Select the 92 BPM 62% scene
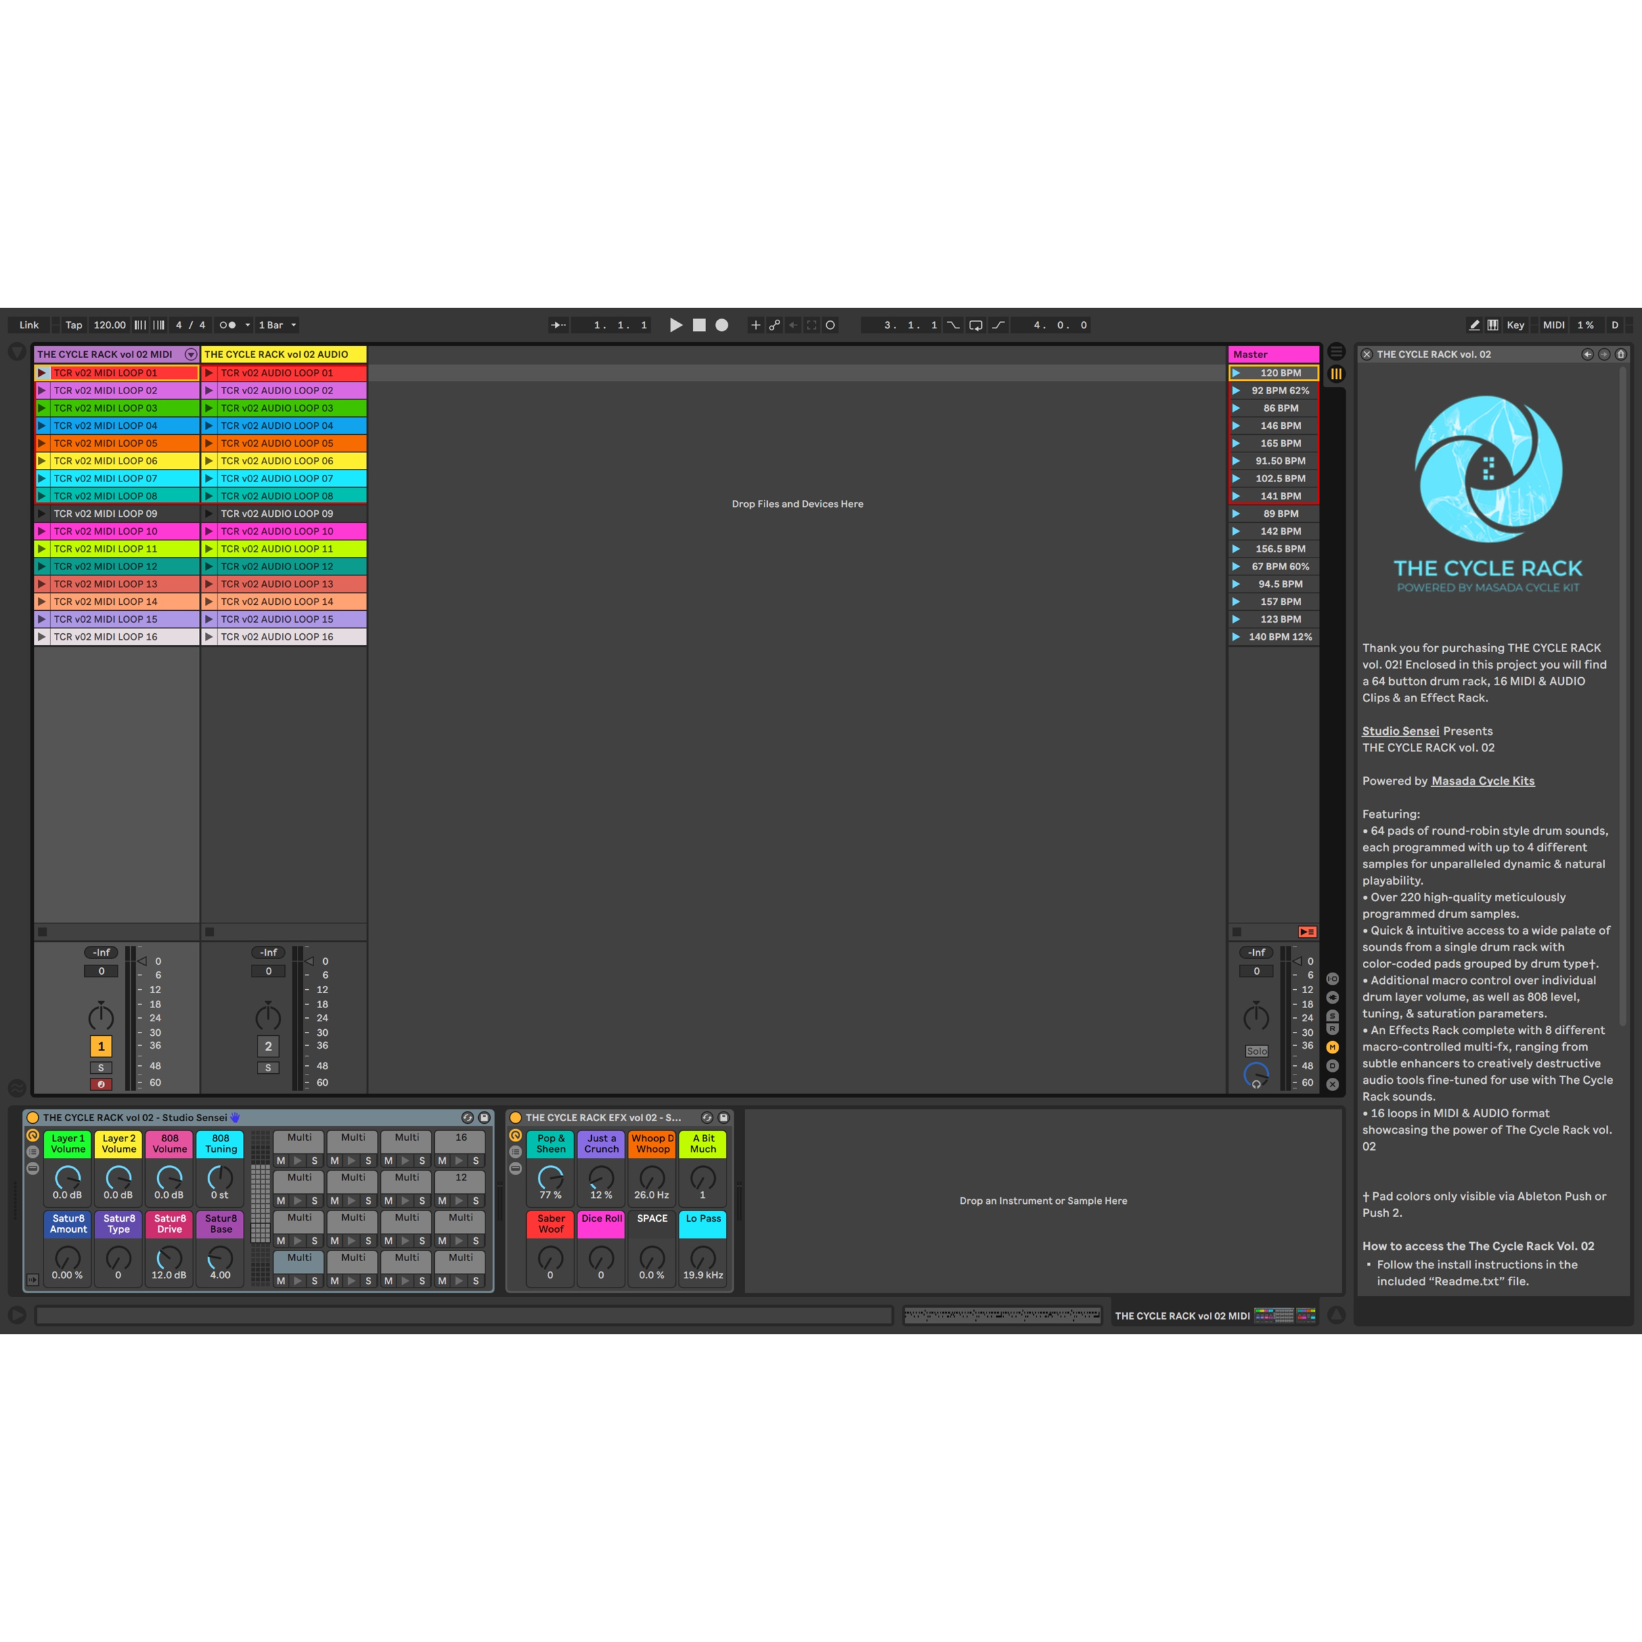The image size is (1642, 1642). (x=1280, y=390)
